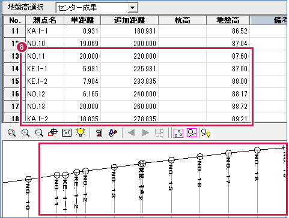
Task: Toggle the circle with yellow marker button
Action: (205, 133)
